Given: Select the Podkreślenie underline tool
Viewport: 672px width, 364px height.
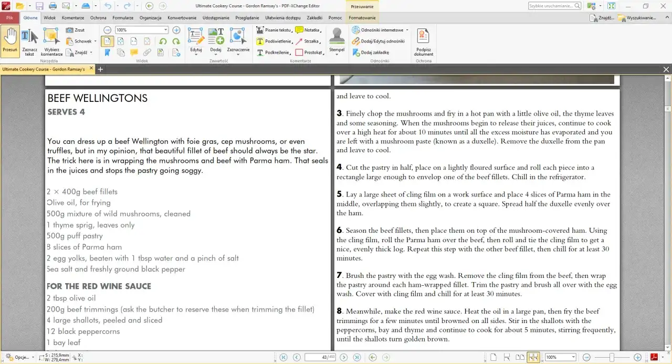Looking at the screenshot, I should [274, 53].
